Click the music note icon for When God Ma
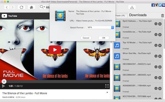The width and height of the screenshot is (165, 102). pos(117,56)
